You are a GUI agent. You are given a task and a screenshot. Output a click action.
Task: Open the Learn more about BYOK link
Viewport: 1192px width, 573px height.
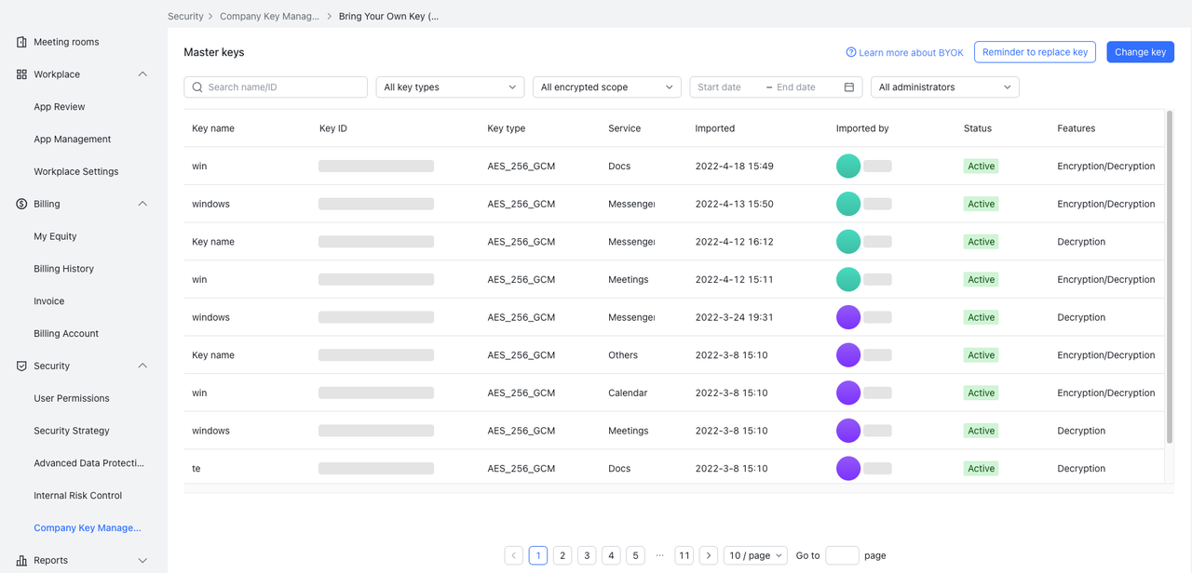pos(911,52)
